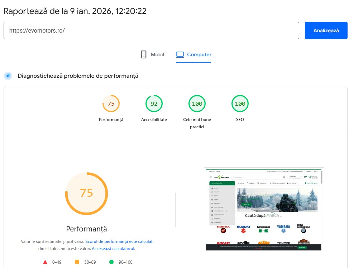Open the 'Scorul de performanță este calculat' link
The height and width of the screenshot is (268, 349).
119,241
